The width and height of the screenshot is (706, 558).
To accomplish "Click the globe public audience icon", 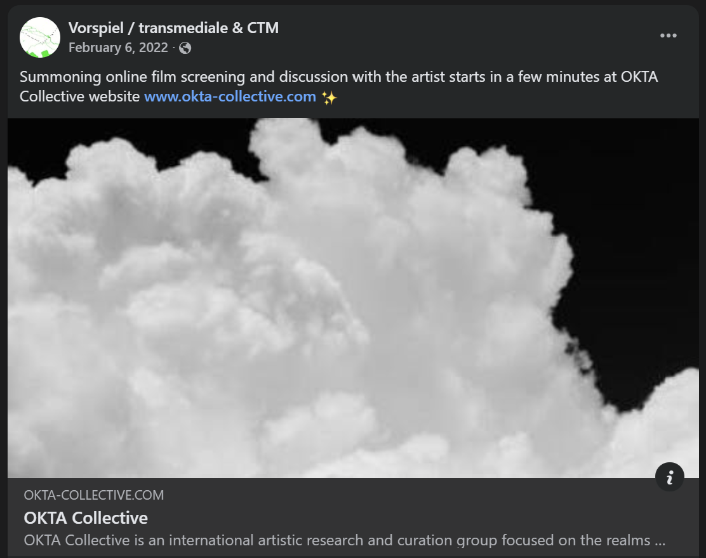I will pos(185,48).
